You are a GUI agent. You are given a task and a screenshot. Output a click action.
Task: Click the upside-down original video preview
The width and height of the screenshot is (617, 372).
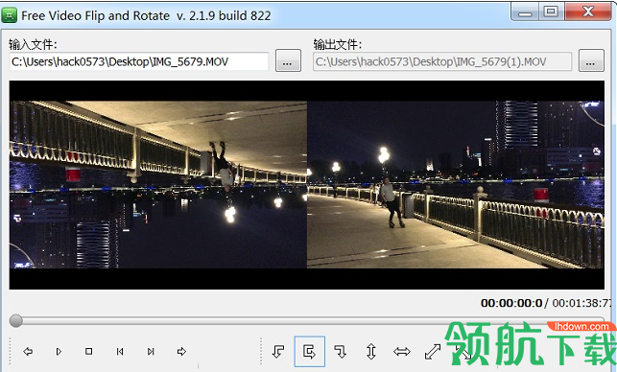coord(158,185)
